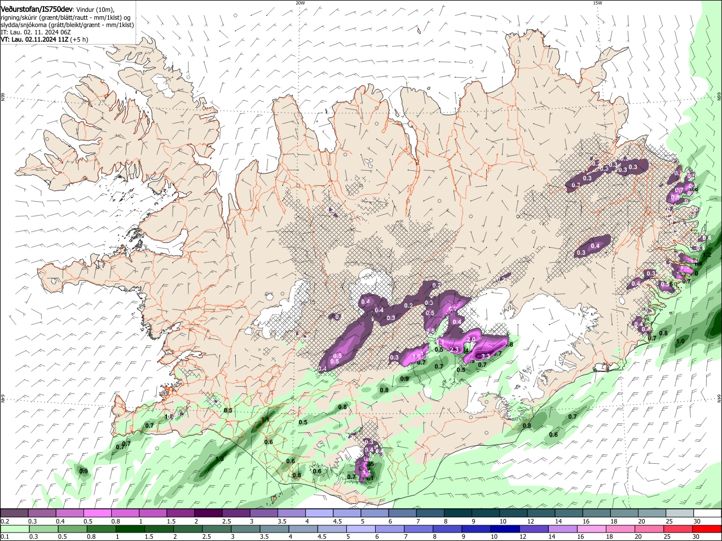Select the 0.5 bright pink swatch in the upper legend
The image size is (722, 541).
(x=97, y=513)
